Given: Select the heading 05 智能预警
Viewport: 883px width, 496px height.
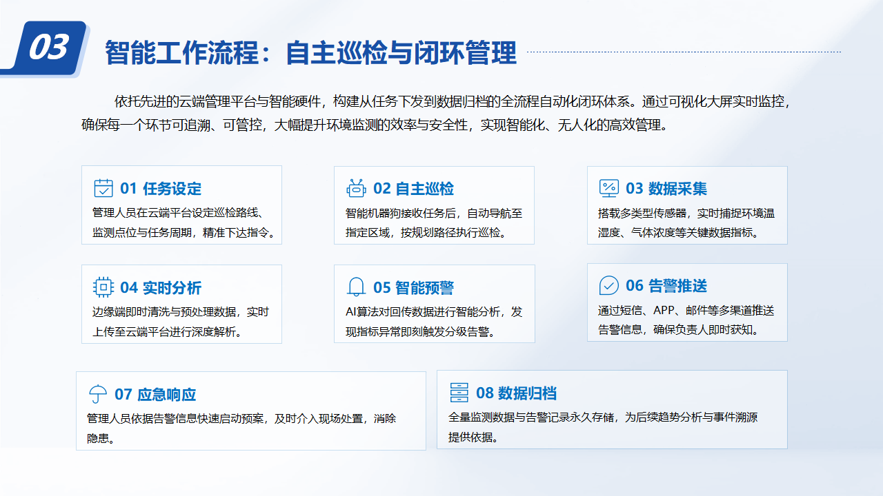Looking at the screenshot, I should (413, 288).
